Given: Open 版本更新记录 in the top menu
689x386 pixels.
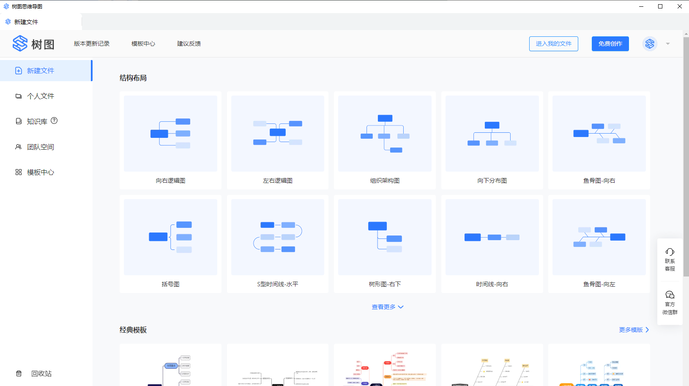Looking at the screenshot, I should click(92, 44).
